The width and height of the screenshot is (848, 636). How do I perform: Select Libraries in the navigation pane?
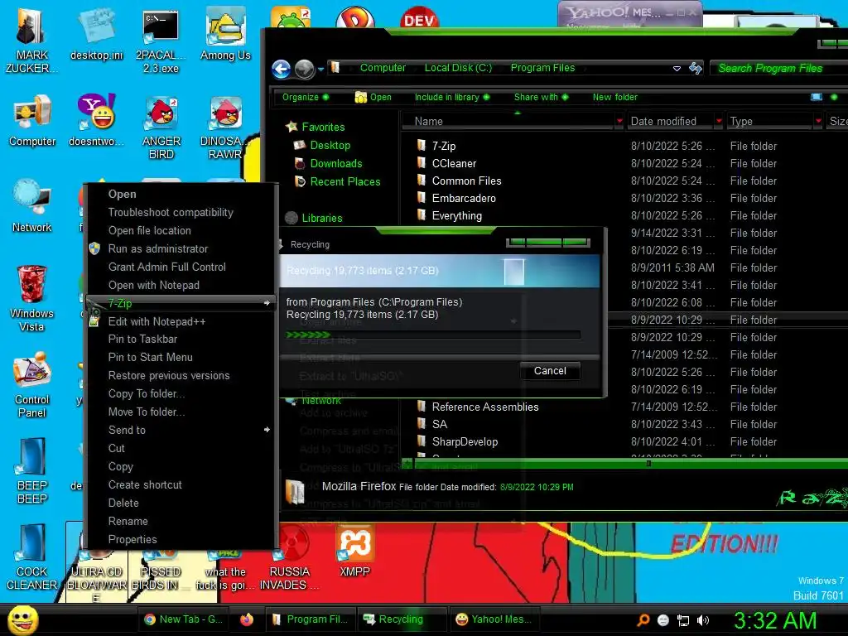pos(322,219)
